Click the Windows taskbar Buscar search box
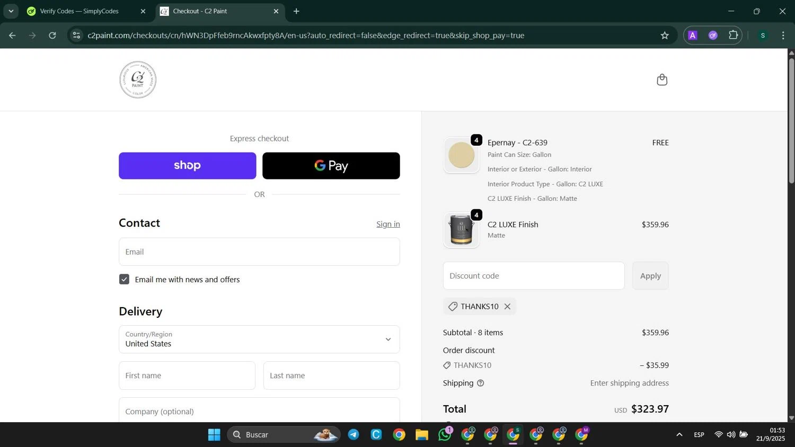 tap(284, 435)
